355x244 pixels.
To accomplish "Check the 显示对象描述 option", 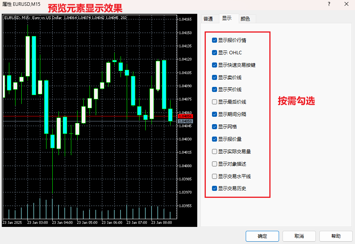I will [215, 164].
